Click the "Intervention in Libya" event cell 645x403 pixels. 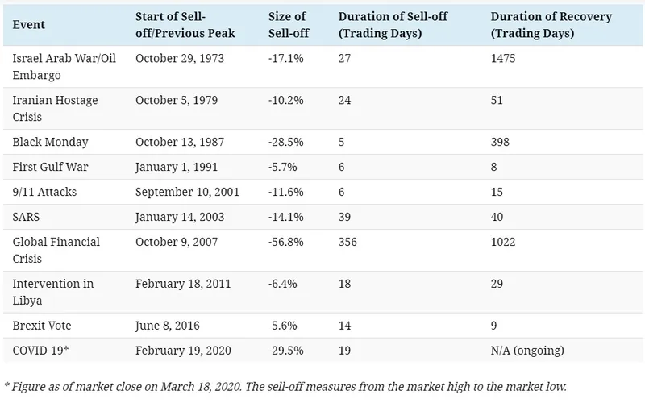tap(53, 292)
